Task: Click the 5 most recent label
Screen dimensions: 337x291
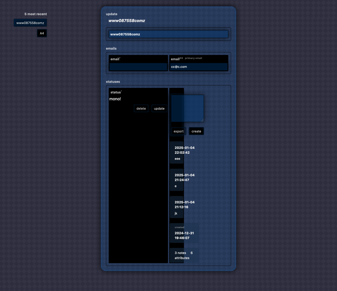Action: pos(36,14)
